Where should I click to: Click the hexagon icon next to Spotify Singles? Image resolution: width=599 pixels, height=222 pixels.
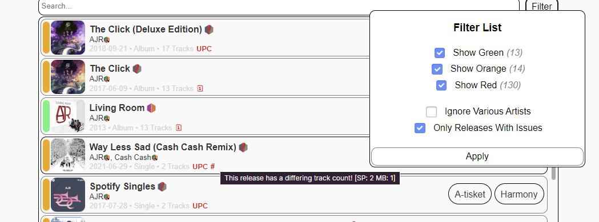162,186
